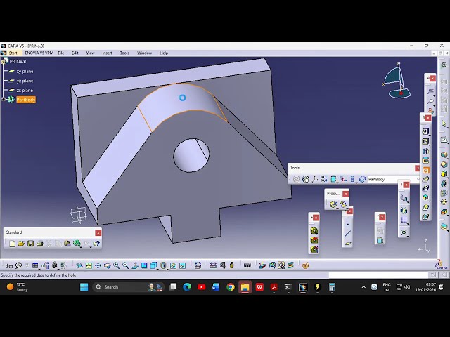450x337 pixels.
Task: Open the Insert menu
Action: coord(107,53)
